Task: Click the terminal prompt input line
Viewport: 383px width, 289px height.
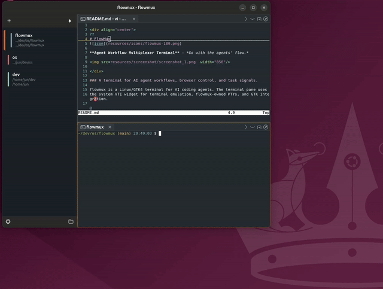Action: coord(174,133)
